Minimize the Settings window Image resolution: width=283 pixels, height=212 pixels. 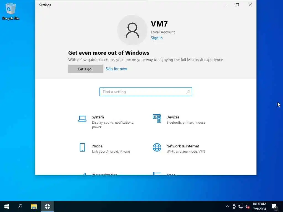(x=225, y=5)
